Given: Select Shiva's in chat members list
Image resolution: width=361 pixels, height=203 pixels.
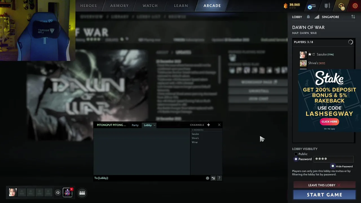Looking at the screenshot, I should pyautogui.click(x=195, y=138).
